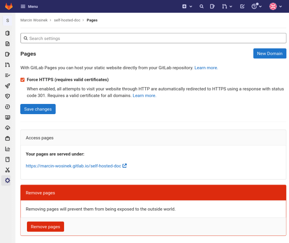Click the project avatar letter S
Screen dimensions: 289x243
[8, 20]
